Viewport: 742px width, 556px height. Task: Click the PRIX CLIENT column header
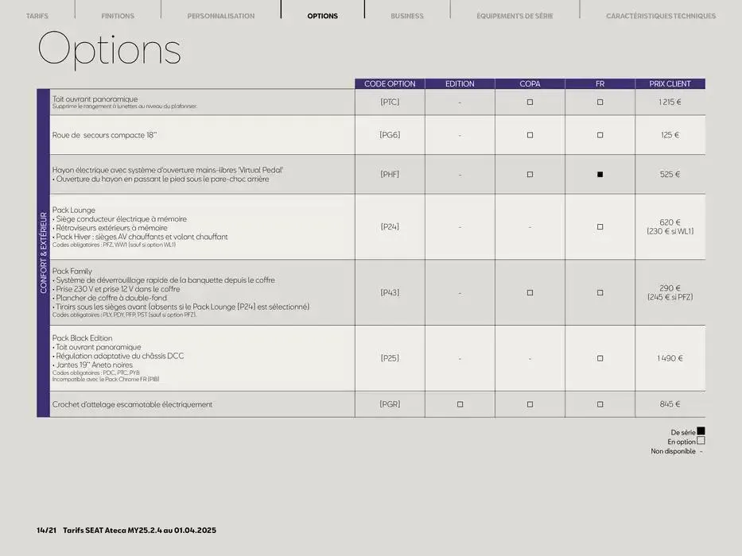click(x=670, y=83)
